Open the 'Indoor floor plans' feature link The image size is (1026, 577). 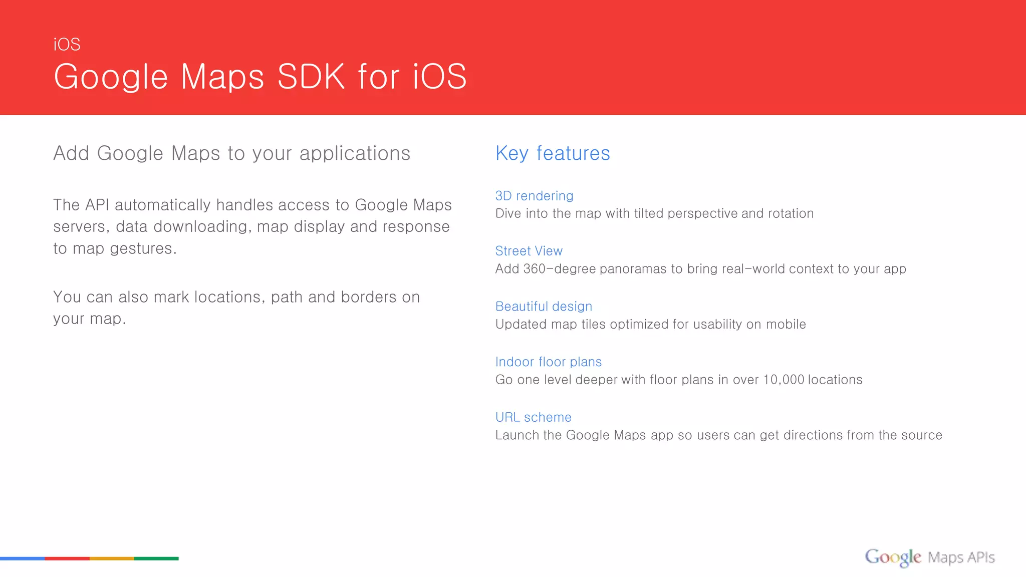point(549,362)
